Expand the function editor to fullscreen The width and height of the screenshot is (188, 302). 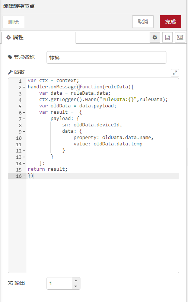(x=175, y=73)
